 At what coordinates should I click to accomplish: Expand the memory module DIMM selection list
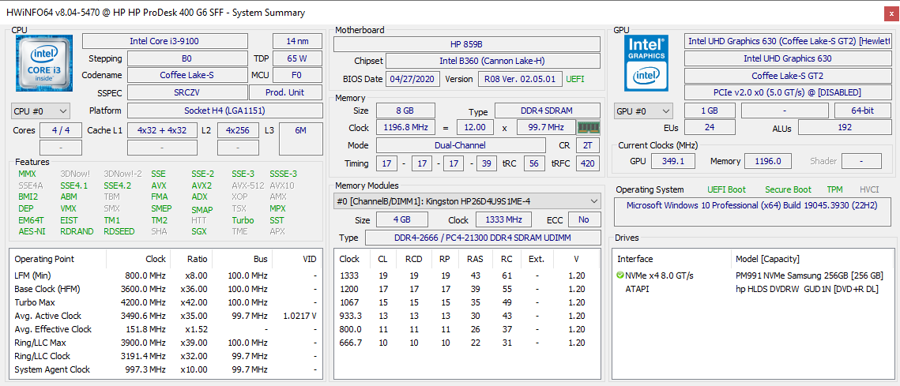pyautogui.click(x=468, y=201)
